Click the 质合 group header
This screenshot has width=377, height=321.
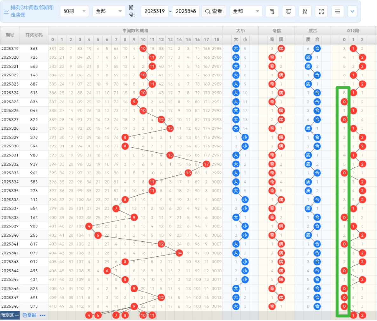313,30
